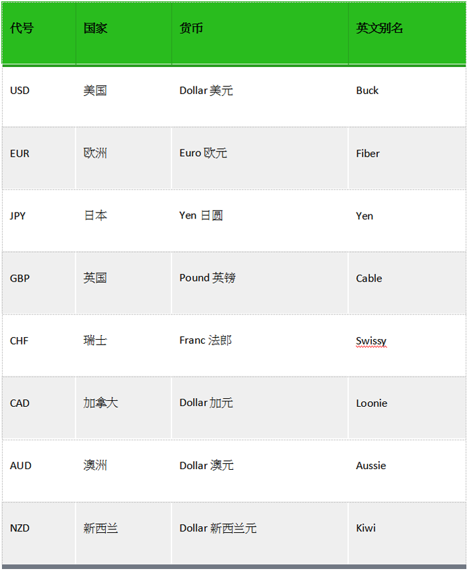Viewport: 469px width, 571px height.
Task: Select the 英文别名 header cell
Action: pos(379,28)
